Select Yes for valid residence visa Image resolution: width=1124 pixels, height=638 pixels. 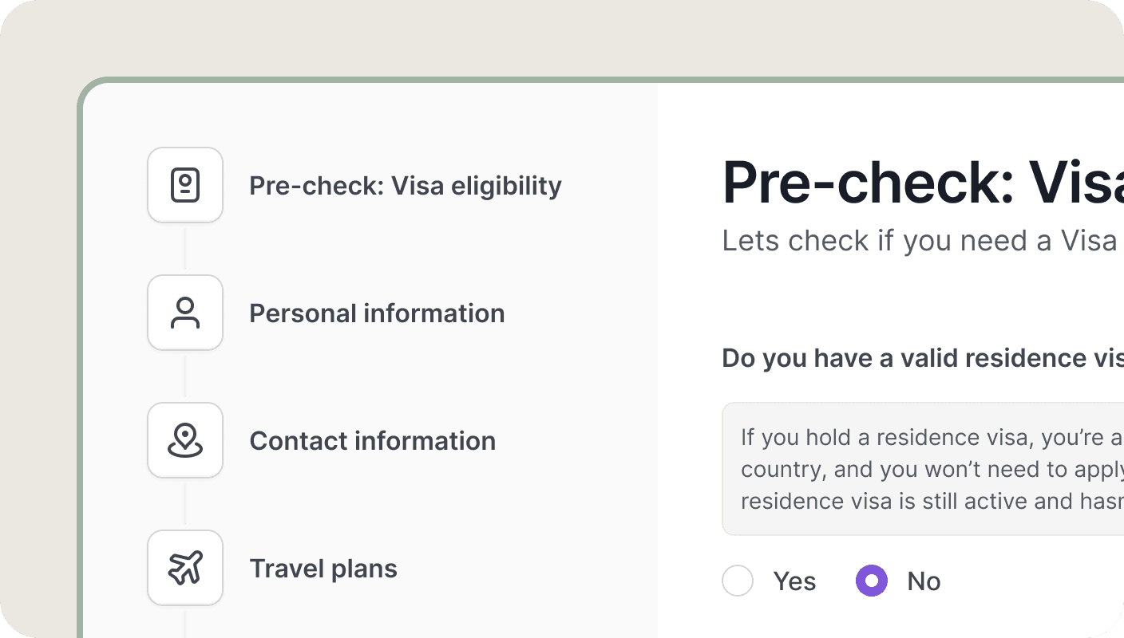click(738, 581)
